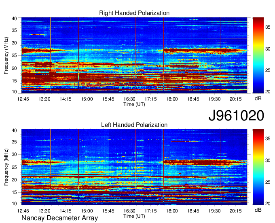Click 35 dB tick on Right Handed color bar
Image resolution: width=275 pixels, height=223 pixels.
point(268,27)
